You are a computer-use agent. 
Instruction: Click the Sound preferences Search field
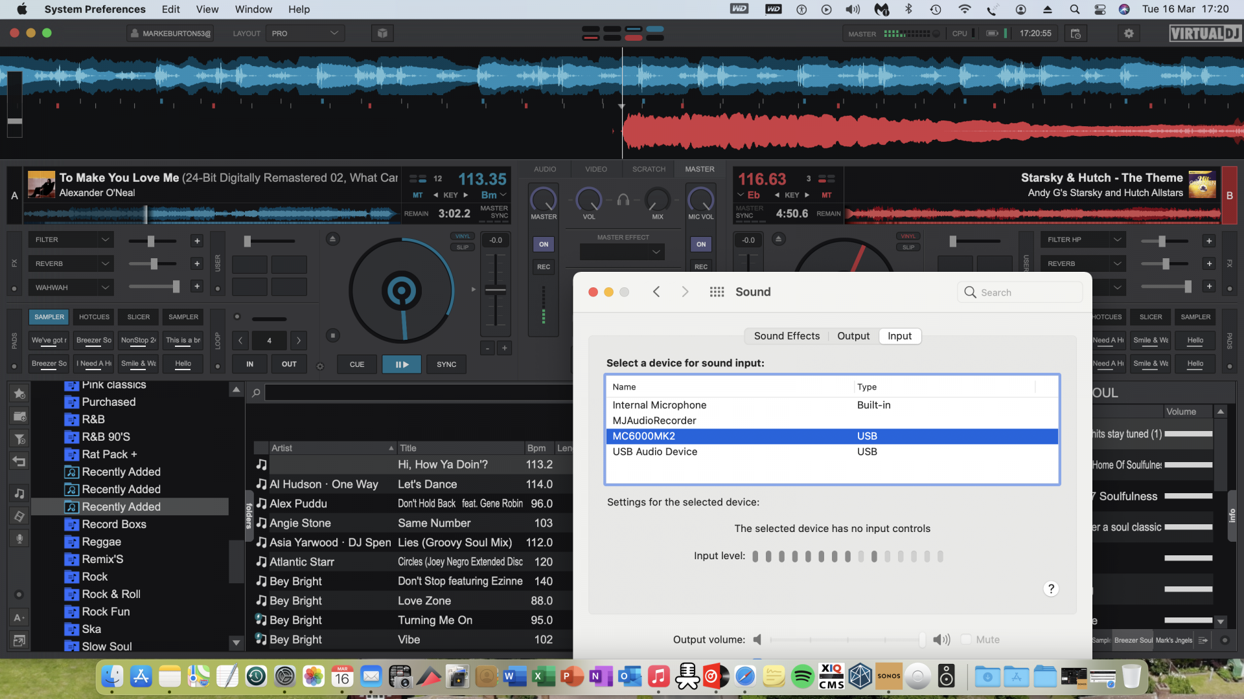(1019, 293)
